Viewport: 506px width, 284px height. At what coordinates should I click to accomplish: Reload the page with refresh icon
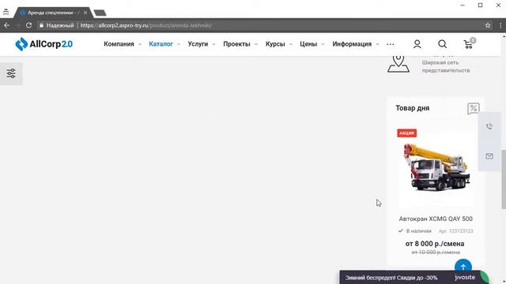point(28,25)
